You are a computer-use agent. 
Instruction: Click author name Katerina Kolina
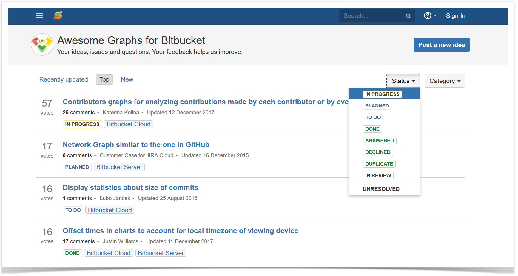(121, 113)
